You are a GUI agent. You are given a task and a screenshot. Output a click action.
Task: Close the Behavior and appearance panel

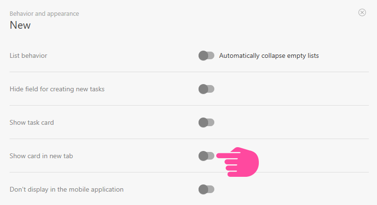[362, 12]
